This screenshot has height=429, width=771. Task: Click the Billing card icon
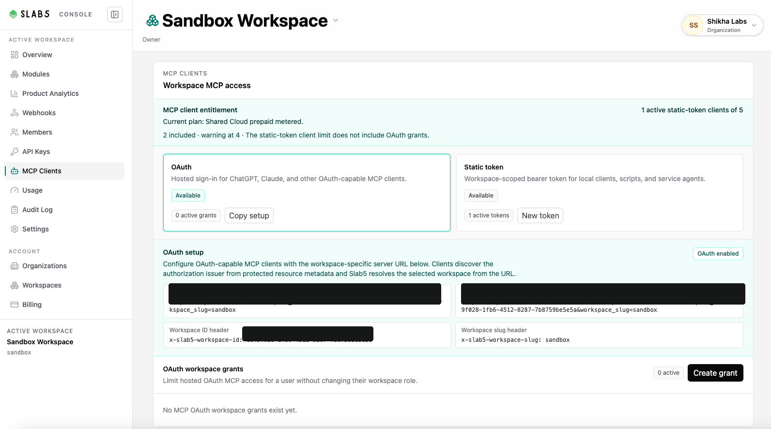coord(15,305)
